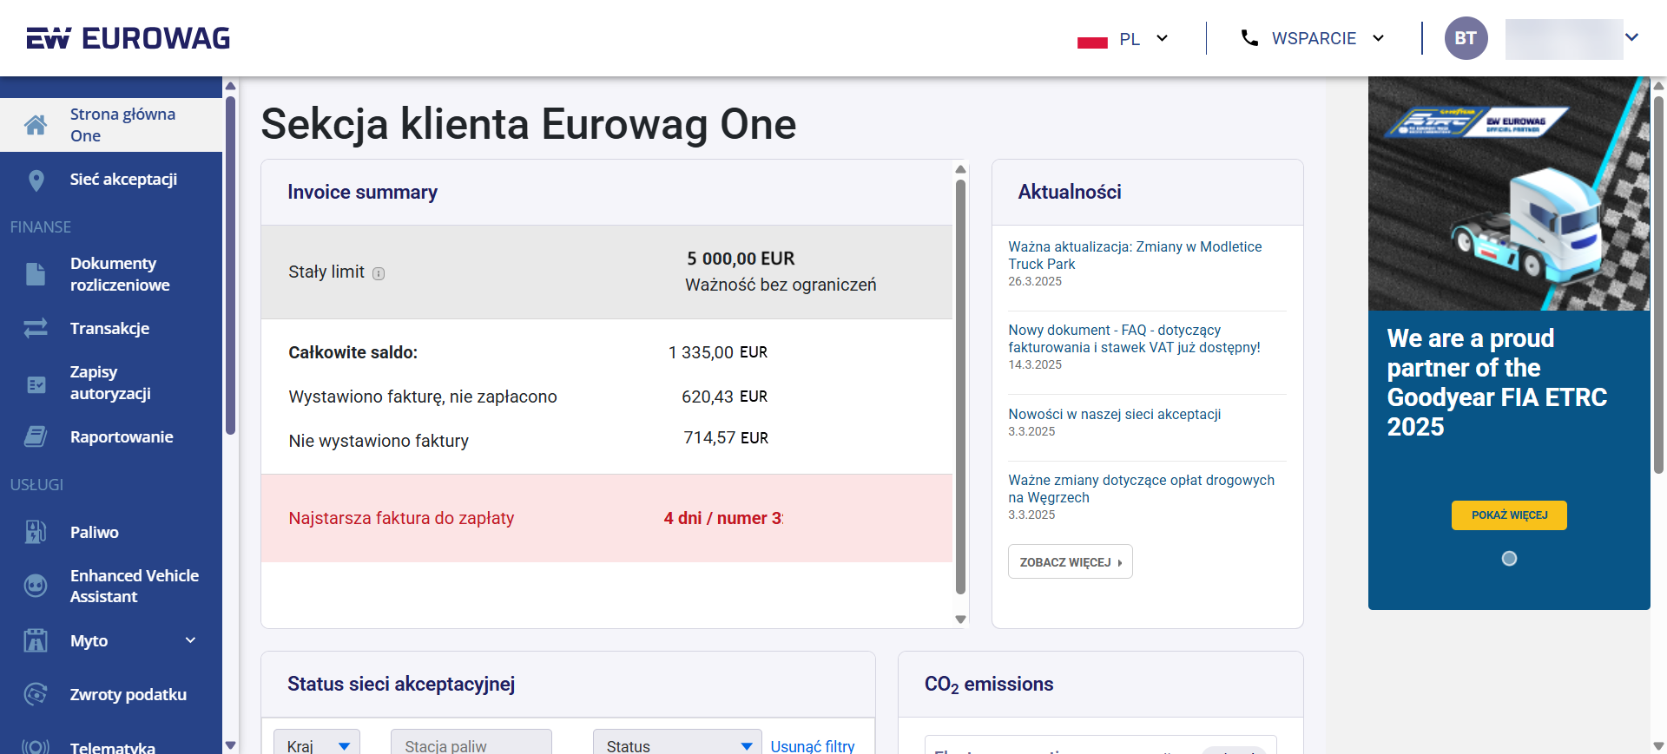Open Zapisy autoryzacji
The image size is (1667, 754).
(x=111, y=383)
